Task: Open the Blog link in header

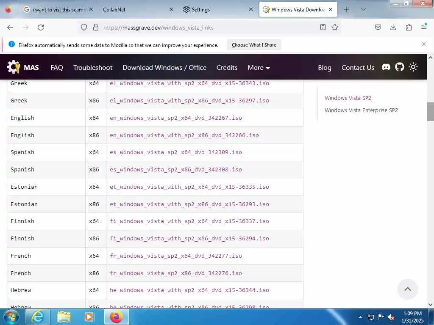Action: click(324, 67)
